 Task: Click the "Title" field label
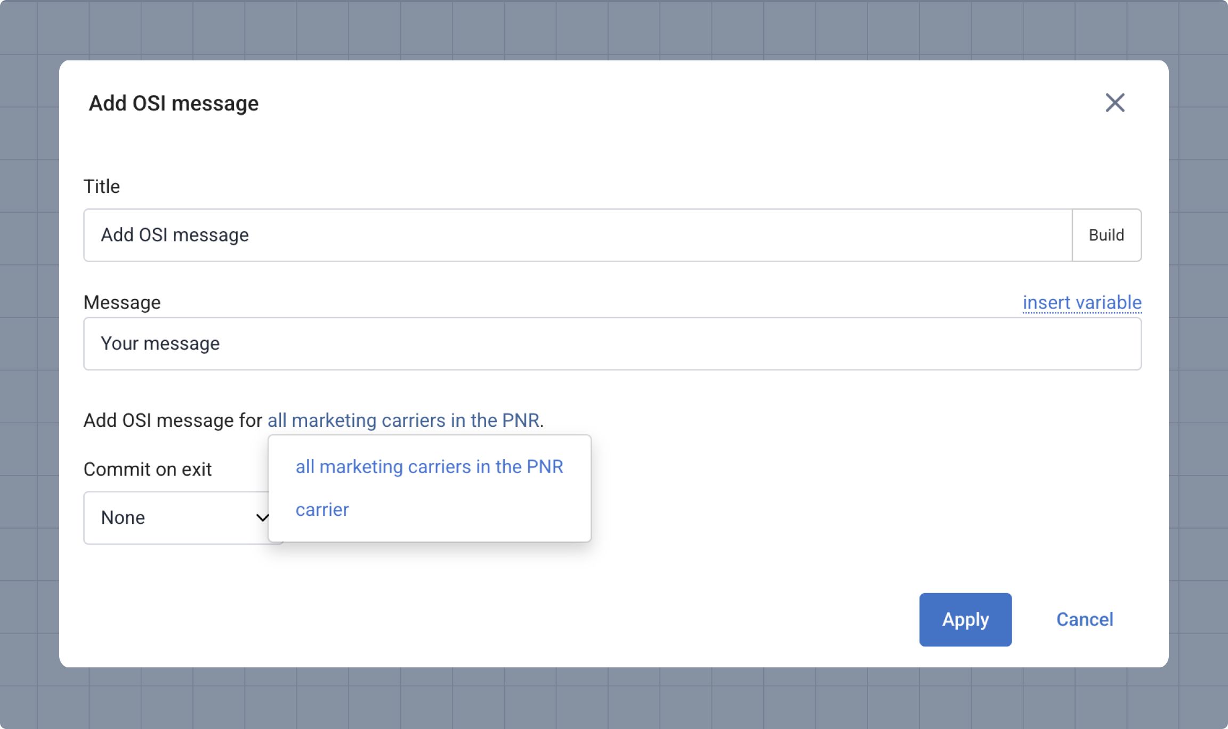tap(102, 187)
